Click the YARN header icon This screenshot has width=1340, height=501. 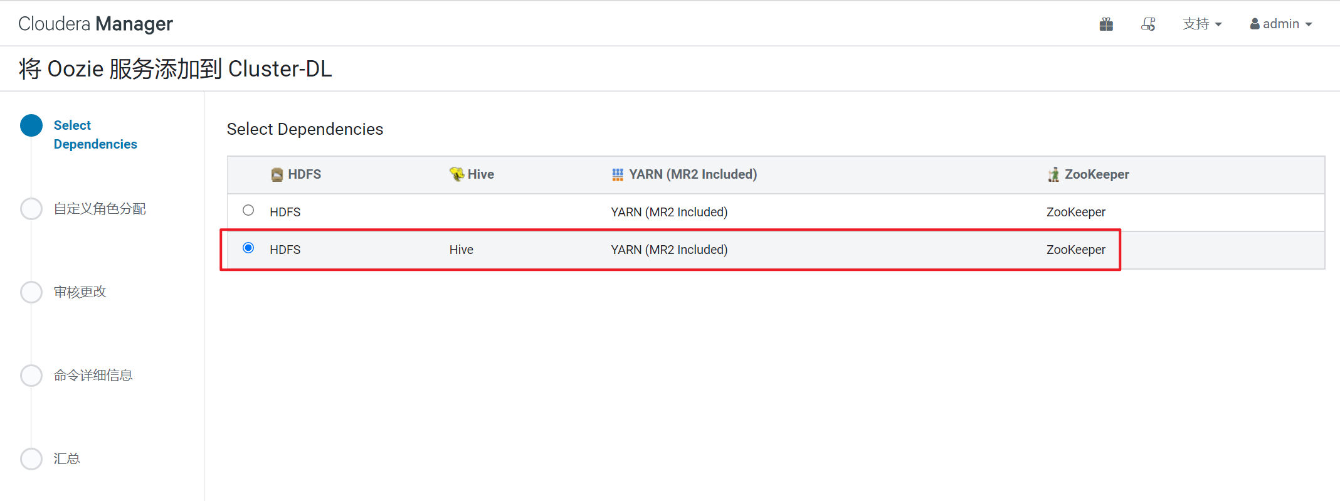pyautogui.click(x=618, y=174)
